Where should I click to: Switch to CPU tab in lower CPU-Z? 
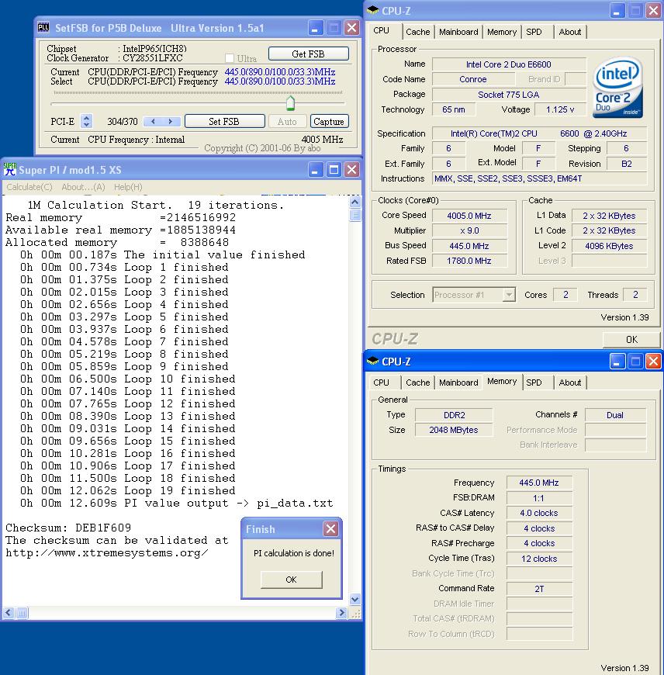pyautogui.click(x=381, y=382)
